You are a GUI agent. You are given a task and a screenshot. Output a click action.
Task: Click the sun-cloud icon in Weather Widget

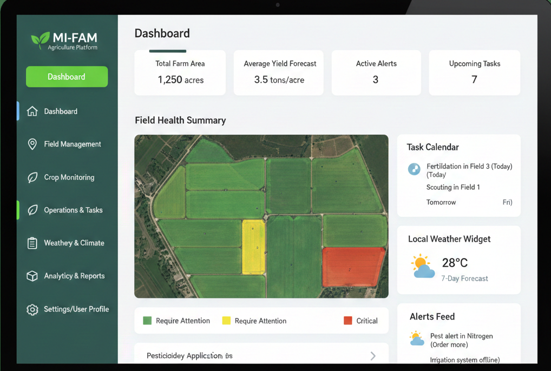coord(423,267)
